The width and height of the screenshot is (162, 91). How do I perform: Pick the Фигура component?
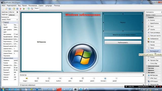154,42
